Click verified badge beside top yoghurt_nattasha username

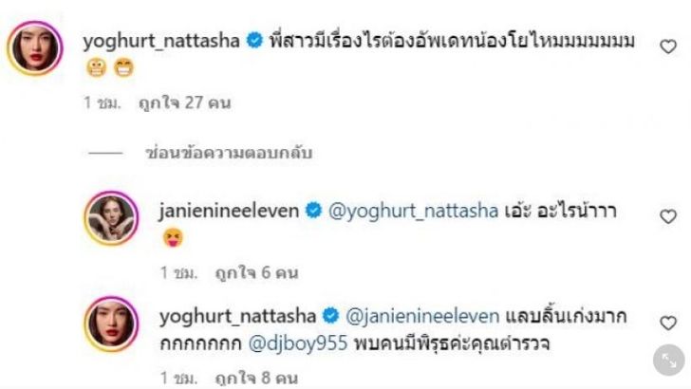coord(254,41)
